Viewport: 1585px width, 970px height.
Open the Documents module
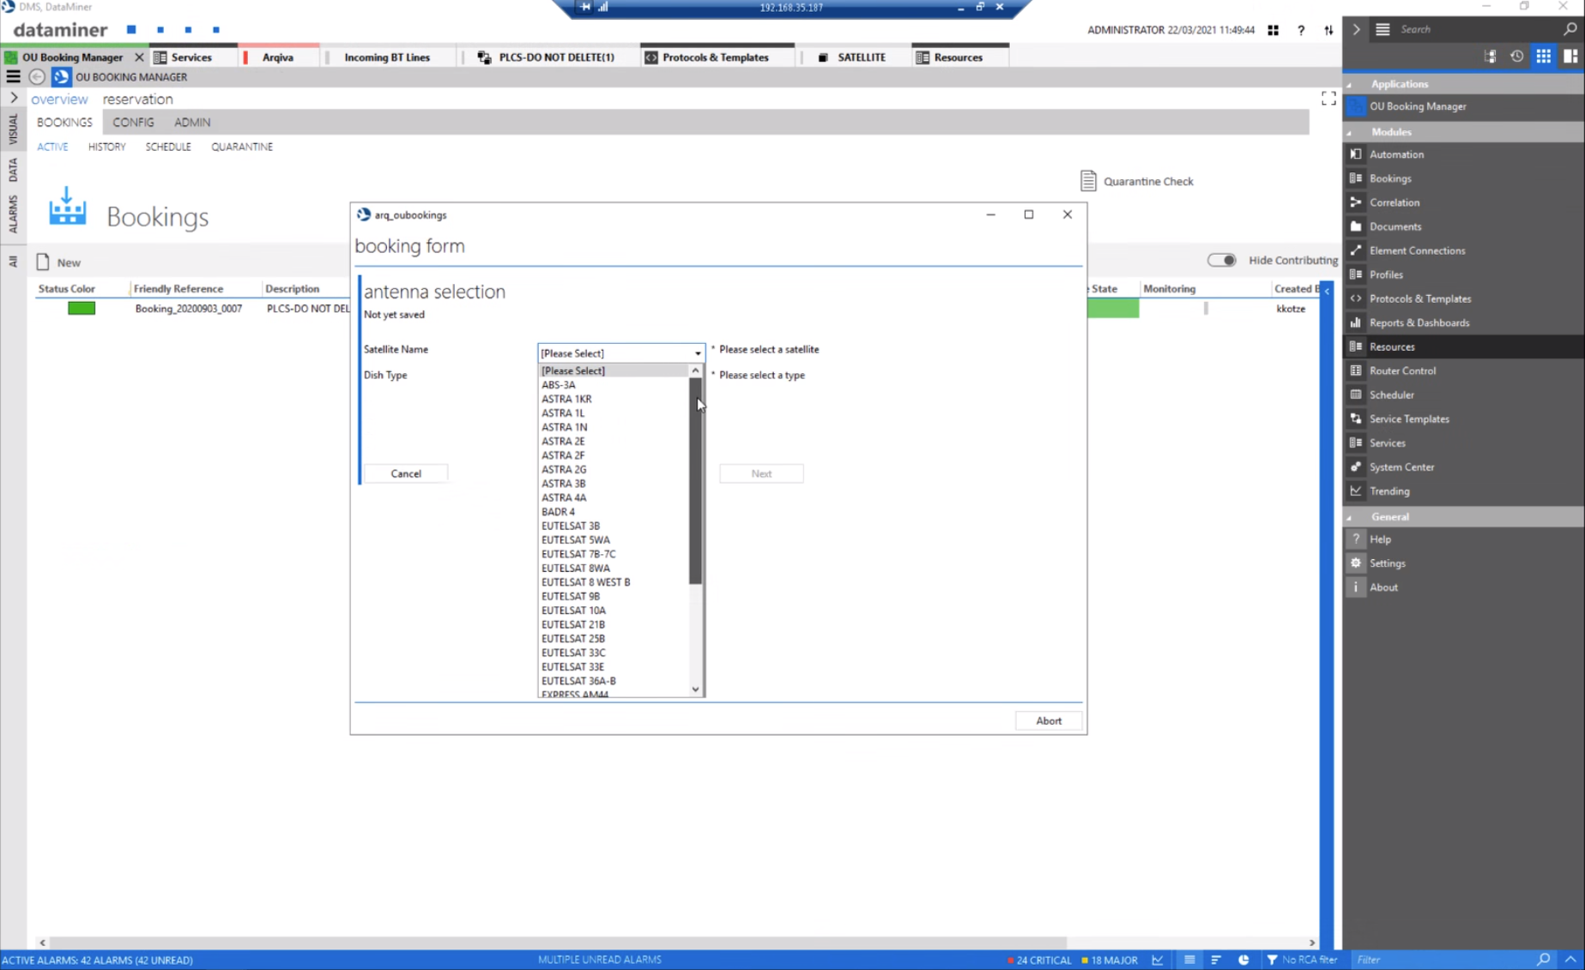pyautogui.click(x=1394, y=226)
